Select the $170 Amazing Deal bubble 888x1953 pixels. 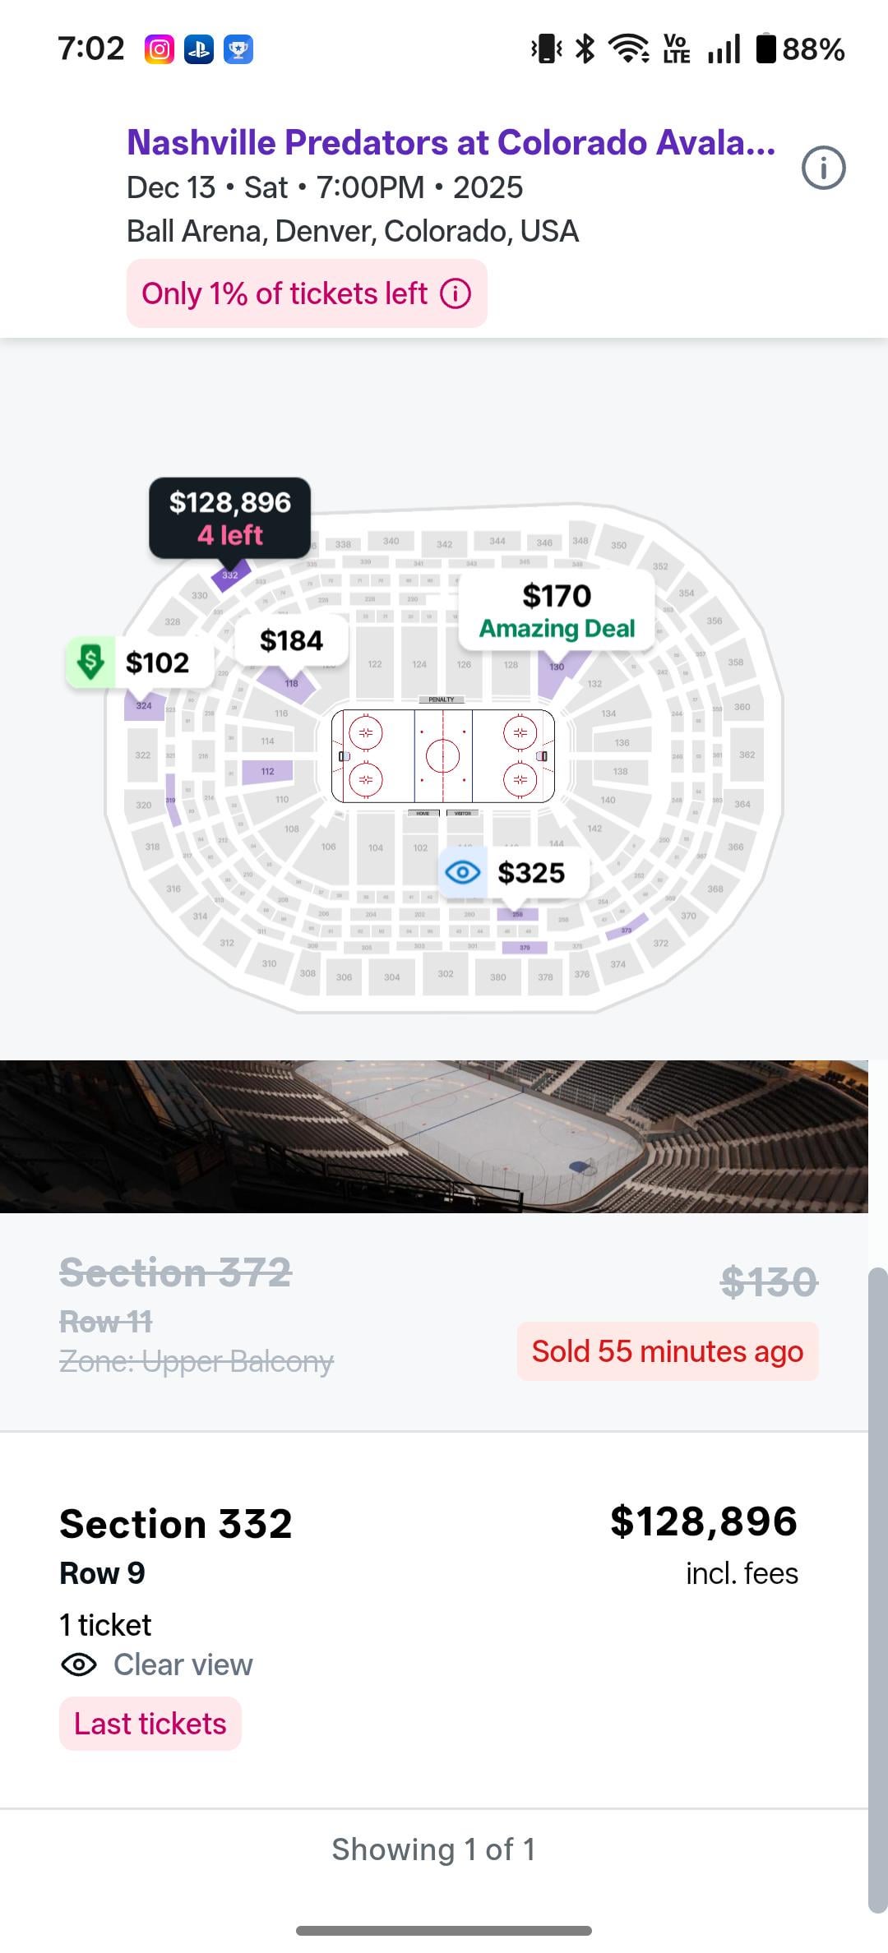(557, 611)
